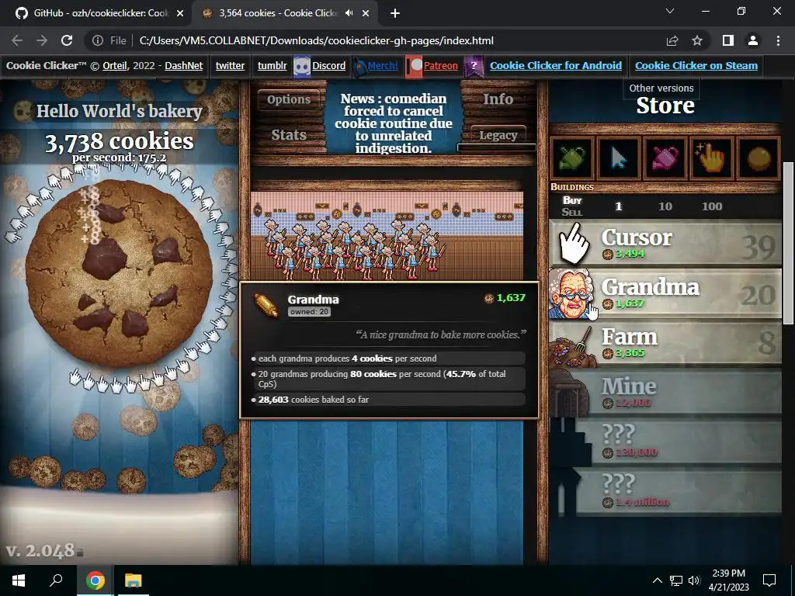Open the taskbar clock showing 2:39 PM

(x=728, y=580)
